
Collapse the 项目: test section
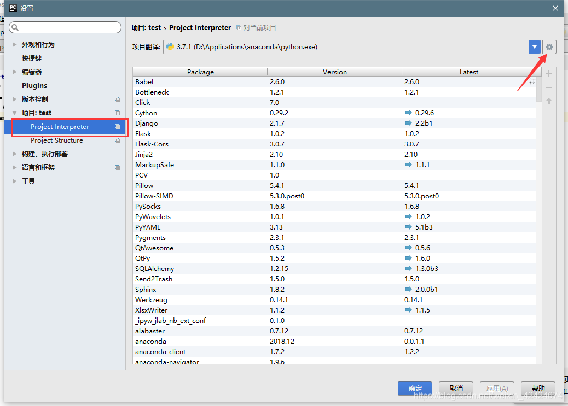coord(14,113)
